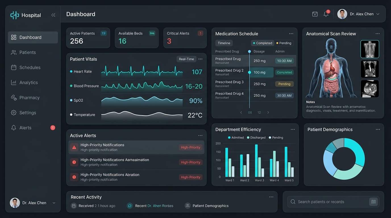Toggle the Real-Time mode in Patient Vitals

186,59
